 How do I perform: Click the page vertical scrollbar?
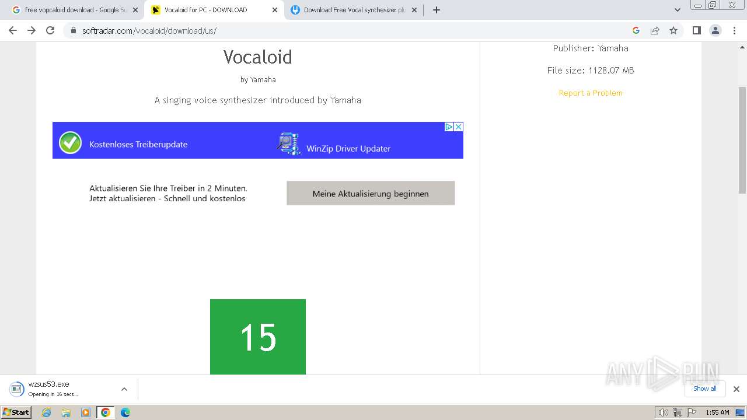click(x=742, y=140)
